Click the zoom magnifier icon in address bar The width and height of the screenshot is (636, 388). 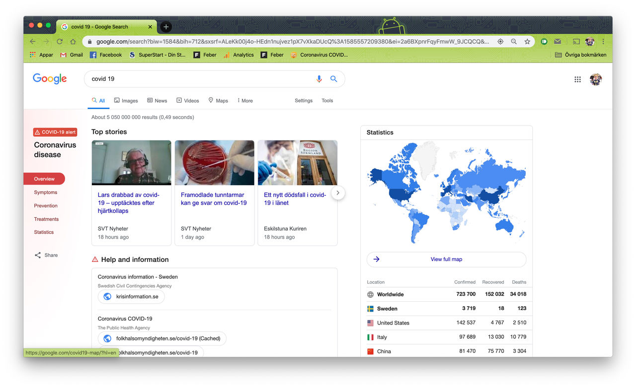pos(514,42)
